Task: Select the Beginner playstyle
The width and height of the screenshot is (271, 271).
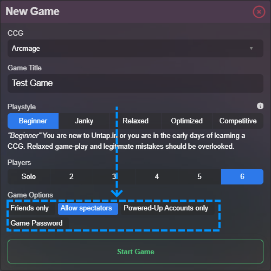Action: 33,121
